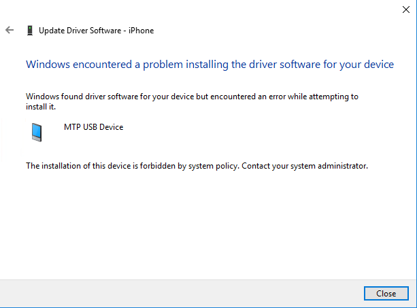Select the 'MTP USB Device' label
The image size is (417, 308).
click(94, 127)
